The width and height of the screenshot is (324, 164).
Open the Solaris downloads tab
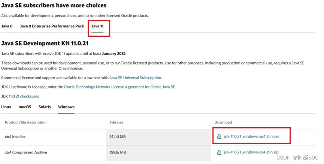pyautogui.click(x=45, y=107)
